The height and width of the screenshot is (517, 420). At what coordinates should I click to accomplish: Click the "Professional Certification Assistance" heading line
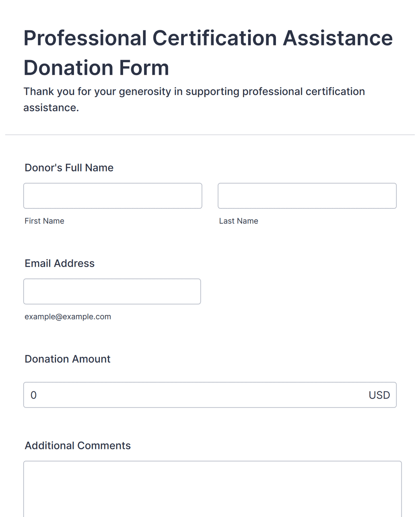[208, 38]
